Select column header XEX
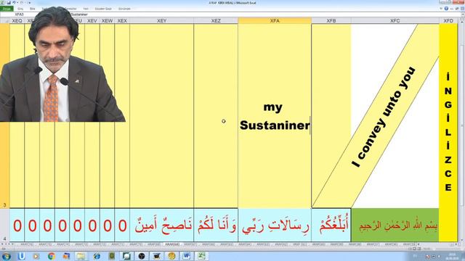The height and width of the screenshot is (261, 465). 122,21
